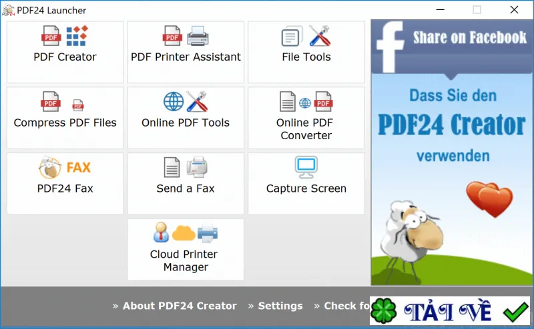Click the Facebook f logo
The height and width of the screenshot is (329, 534).
390,47
